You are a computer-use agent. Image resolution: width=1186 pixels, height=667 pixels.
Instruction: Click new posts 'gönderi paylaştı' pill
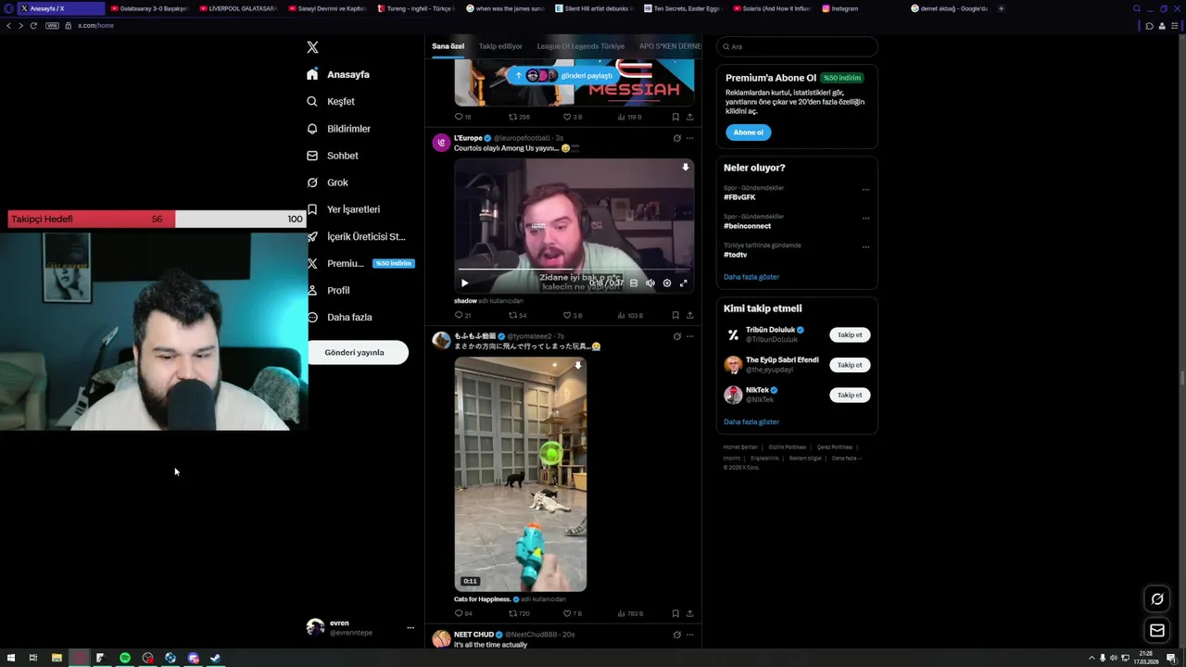click(x=564, y=75)
